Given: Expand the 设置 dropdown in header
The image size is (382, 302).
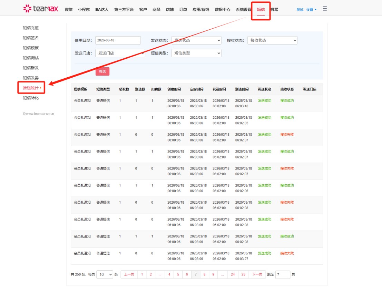Looking at the screenshot, I should [311, 10].
